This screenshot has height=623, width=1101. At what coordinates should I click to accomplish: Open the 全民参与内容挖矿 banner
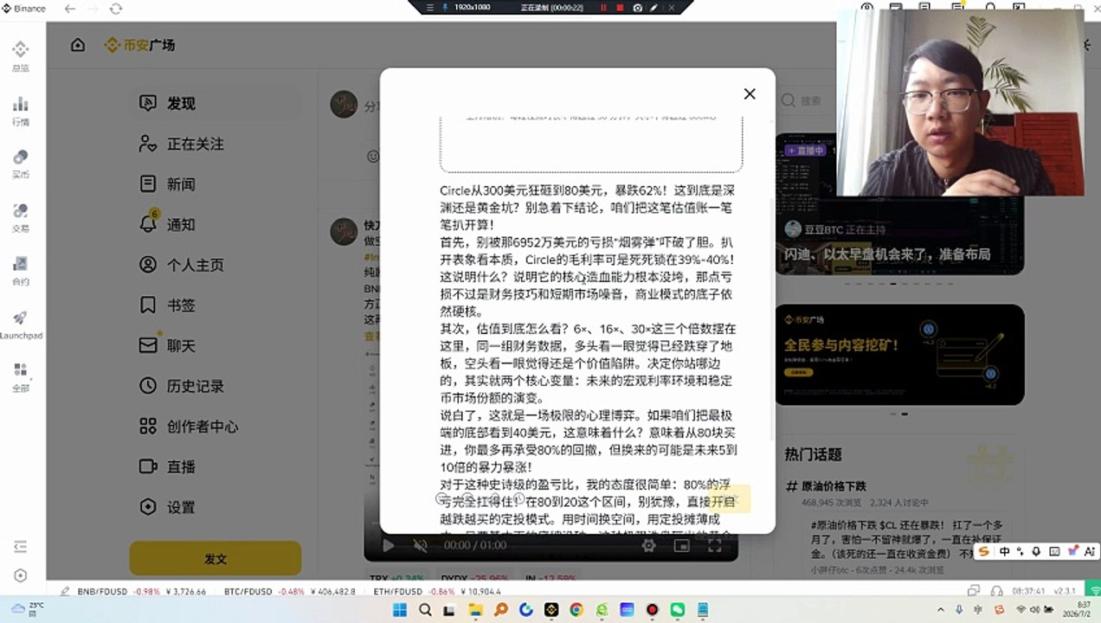(x=899, y=354)
